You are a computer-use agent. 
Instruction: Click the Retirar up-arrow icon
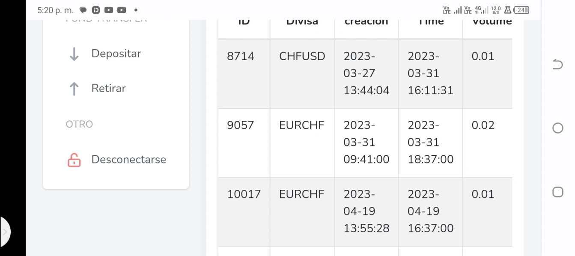[x=74, y=89]
